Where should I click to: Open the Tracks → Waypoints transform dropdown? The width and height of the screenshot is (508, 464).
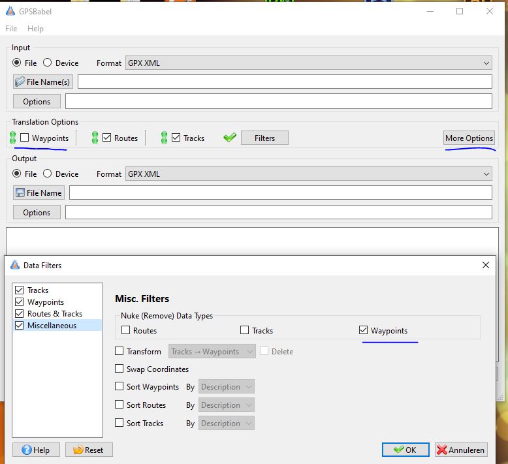pyautogui.click(x=212, y=351)
